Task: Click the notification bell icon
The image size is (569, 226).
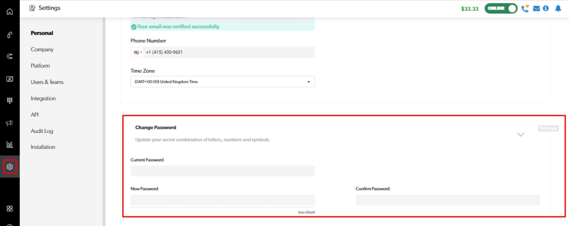Action: (x=558, y=8)
